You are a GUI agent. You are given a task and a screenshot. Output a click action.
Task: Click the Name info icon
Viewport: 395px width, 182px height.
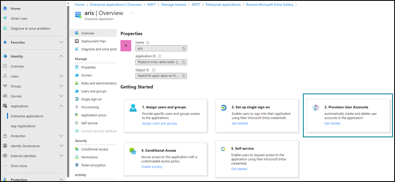pos(148,43)
